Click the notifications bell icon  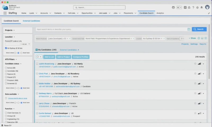click(201, 7)
